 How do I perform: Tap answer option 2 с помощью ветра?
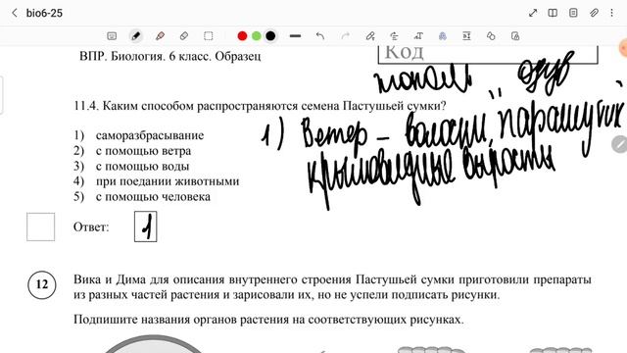click(132, 151)
